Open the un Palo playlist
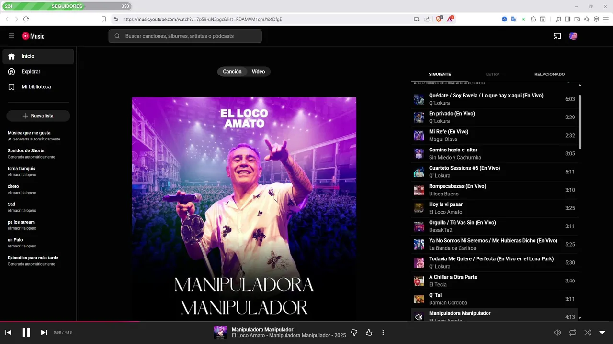 (x=38, y=243)
